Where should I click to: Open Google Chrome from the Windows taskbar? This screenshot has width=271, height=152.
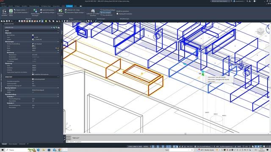(60, 150)
